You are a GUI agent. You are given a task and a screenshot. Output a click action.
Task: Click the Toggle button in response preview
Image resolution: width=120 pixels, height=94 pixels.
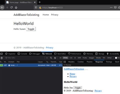coord(78,88)
